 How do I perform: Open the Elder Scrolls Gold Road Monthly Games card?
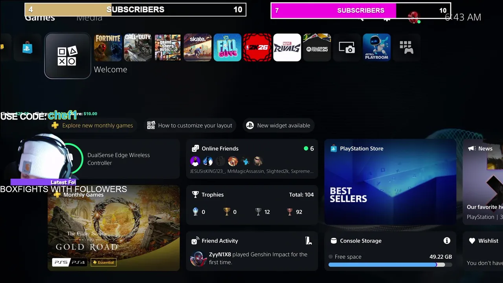[x=114, y=228]
